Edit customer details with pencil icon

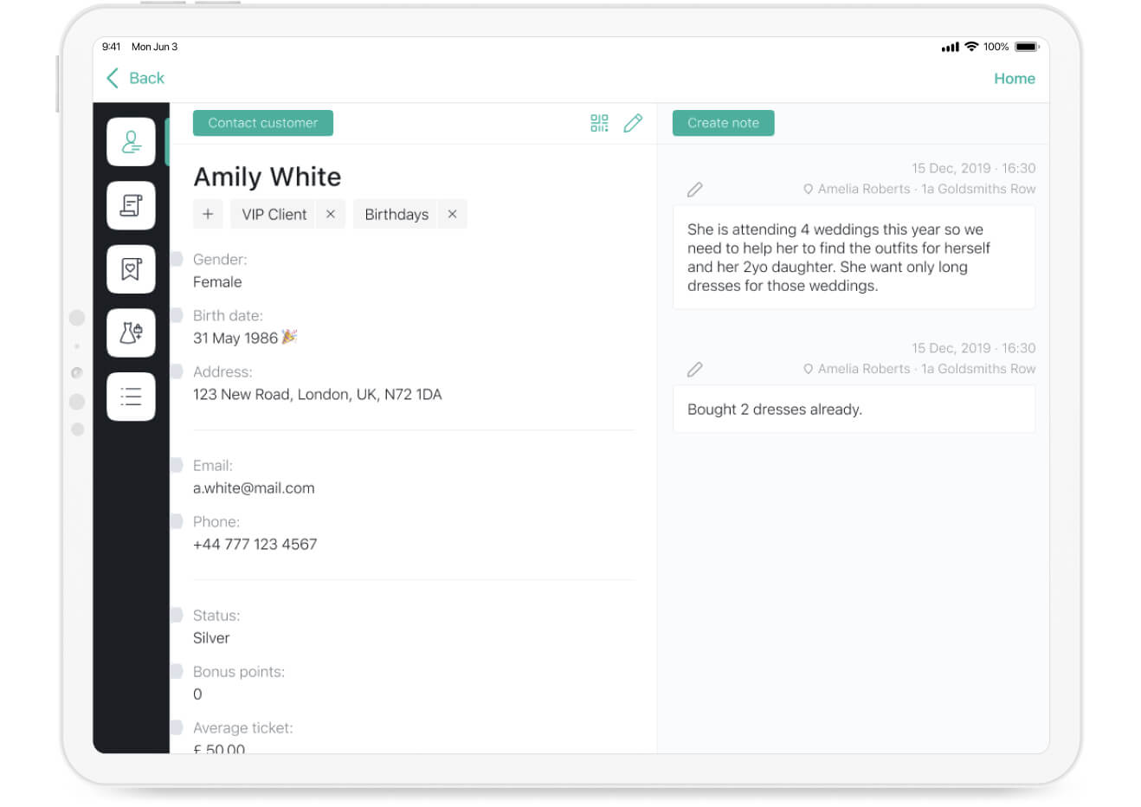tap(633, 123)
